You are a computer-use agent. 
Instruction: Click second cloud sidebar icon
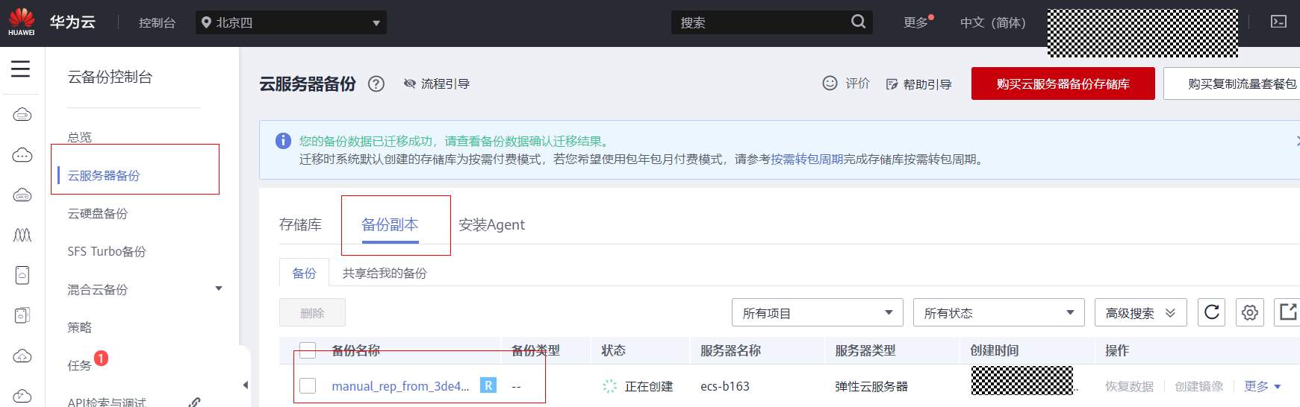[22, 155]
